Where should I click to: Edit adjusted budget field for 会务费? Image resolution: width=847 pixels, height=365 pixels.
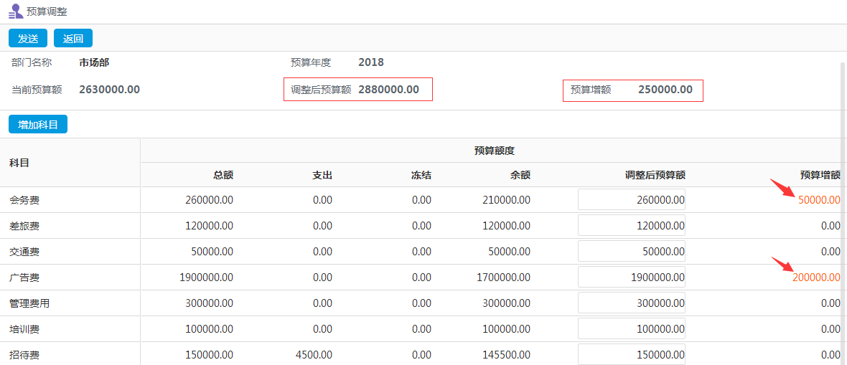[x=632, y=200]
